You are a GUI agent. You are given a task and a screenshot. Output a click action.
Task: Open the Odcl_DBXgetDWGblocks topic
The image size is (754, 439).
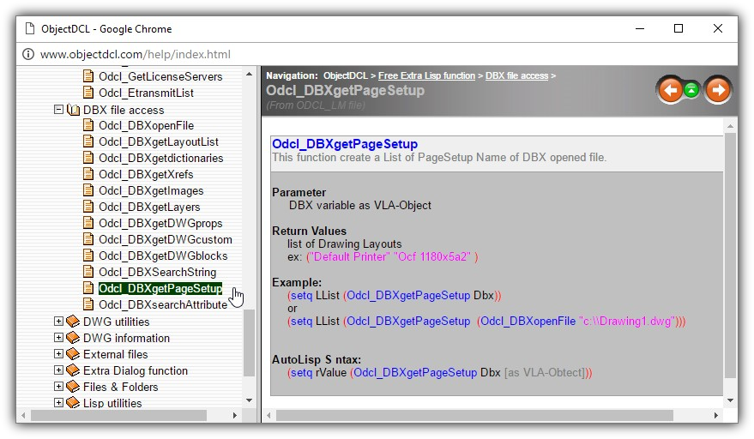[x=163, y=256]
